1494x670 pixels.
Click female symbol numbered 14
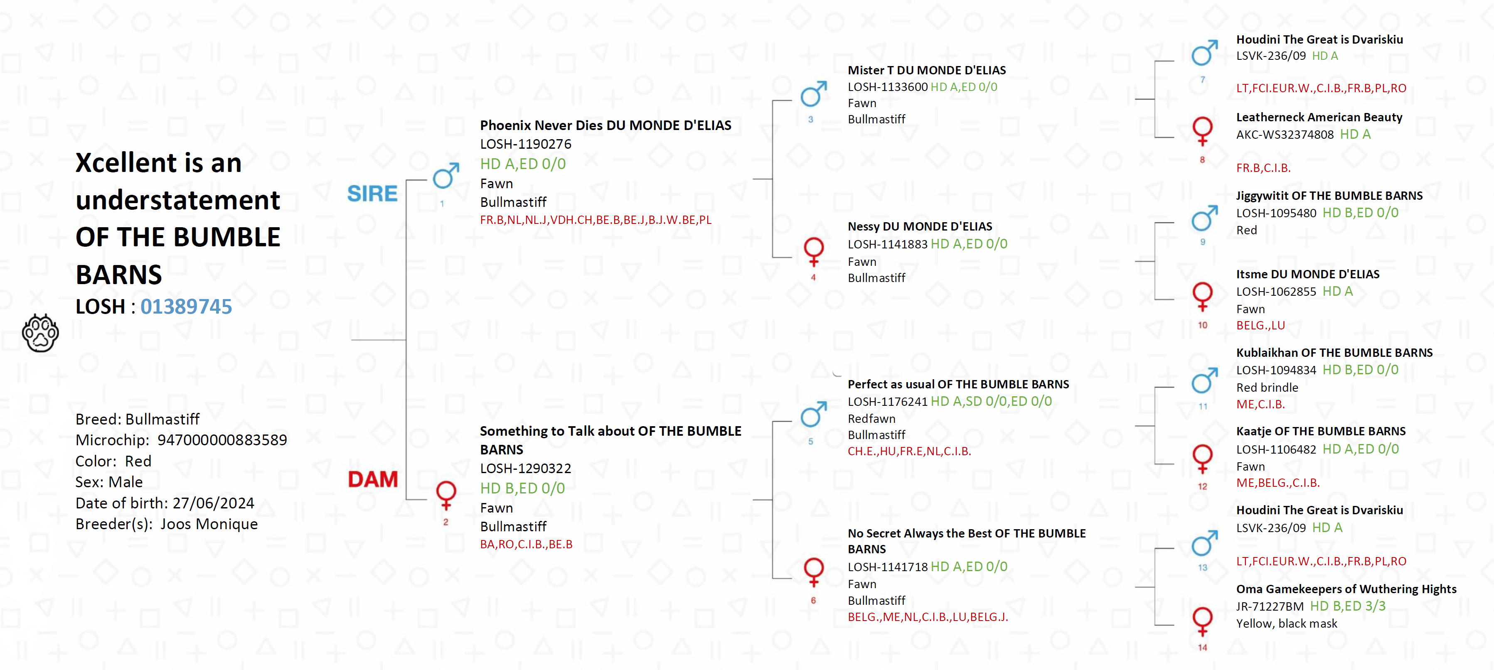coord(1202,621)
